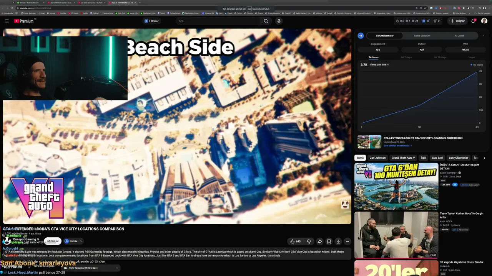Viewport: 492px width, 276px height.
Task: Select the Son yüklenenler chip
Action: 459,158
